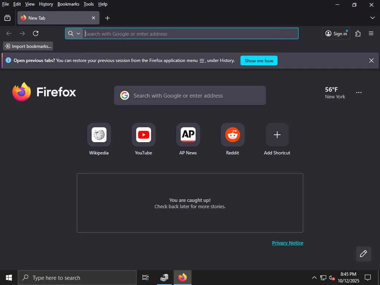The image size is (380, 285).
Task: Click the network status tray icon
Action: tap(323, 278)
